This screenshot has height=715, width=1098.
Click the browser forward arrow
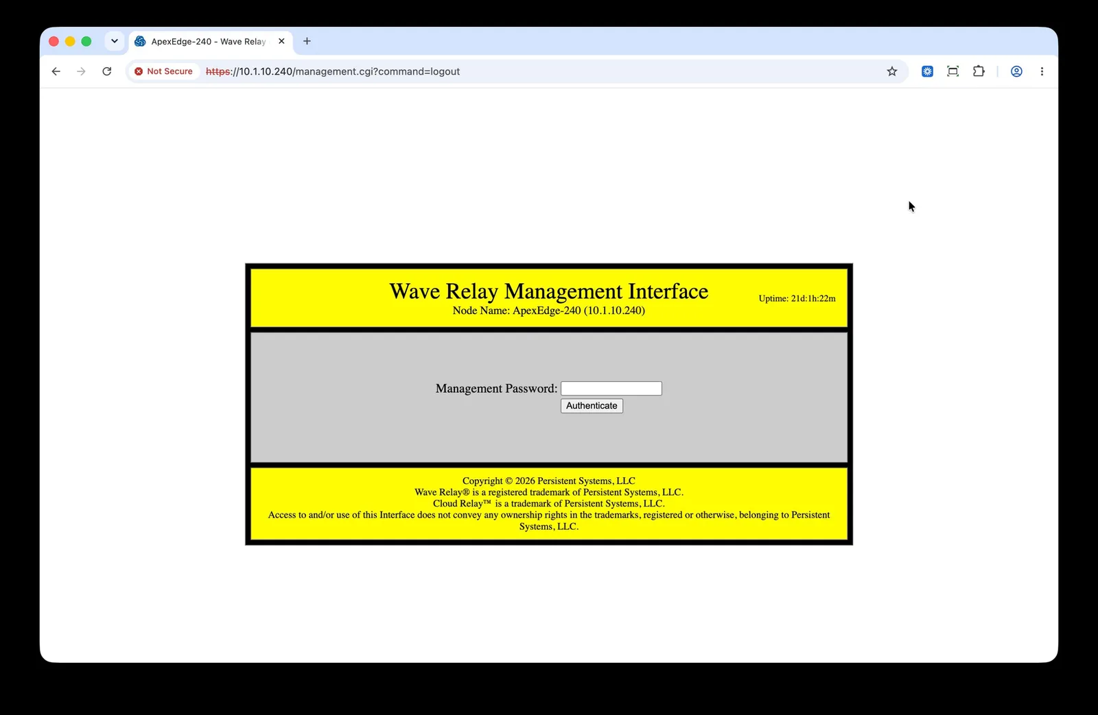point(81,71)
